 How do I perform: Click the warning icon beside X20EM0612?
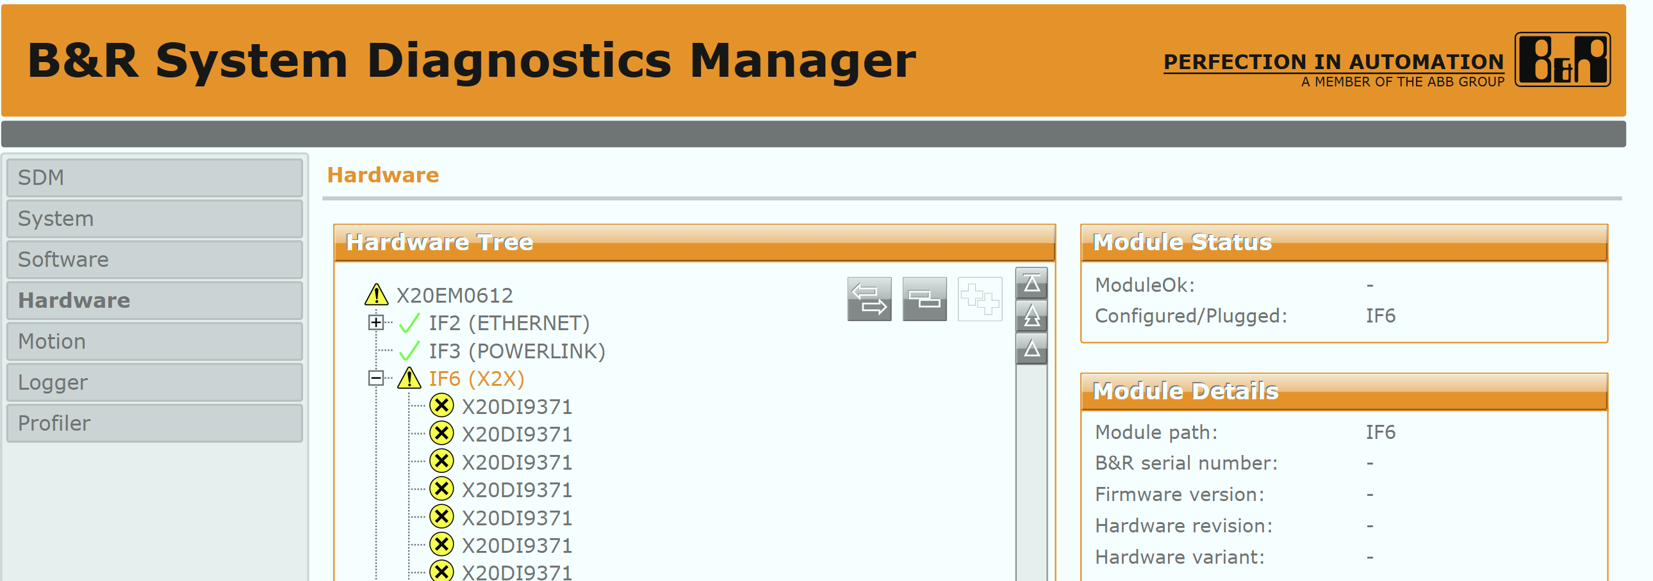(376, 295)
